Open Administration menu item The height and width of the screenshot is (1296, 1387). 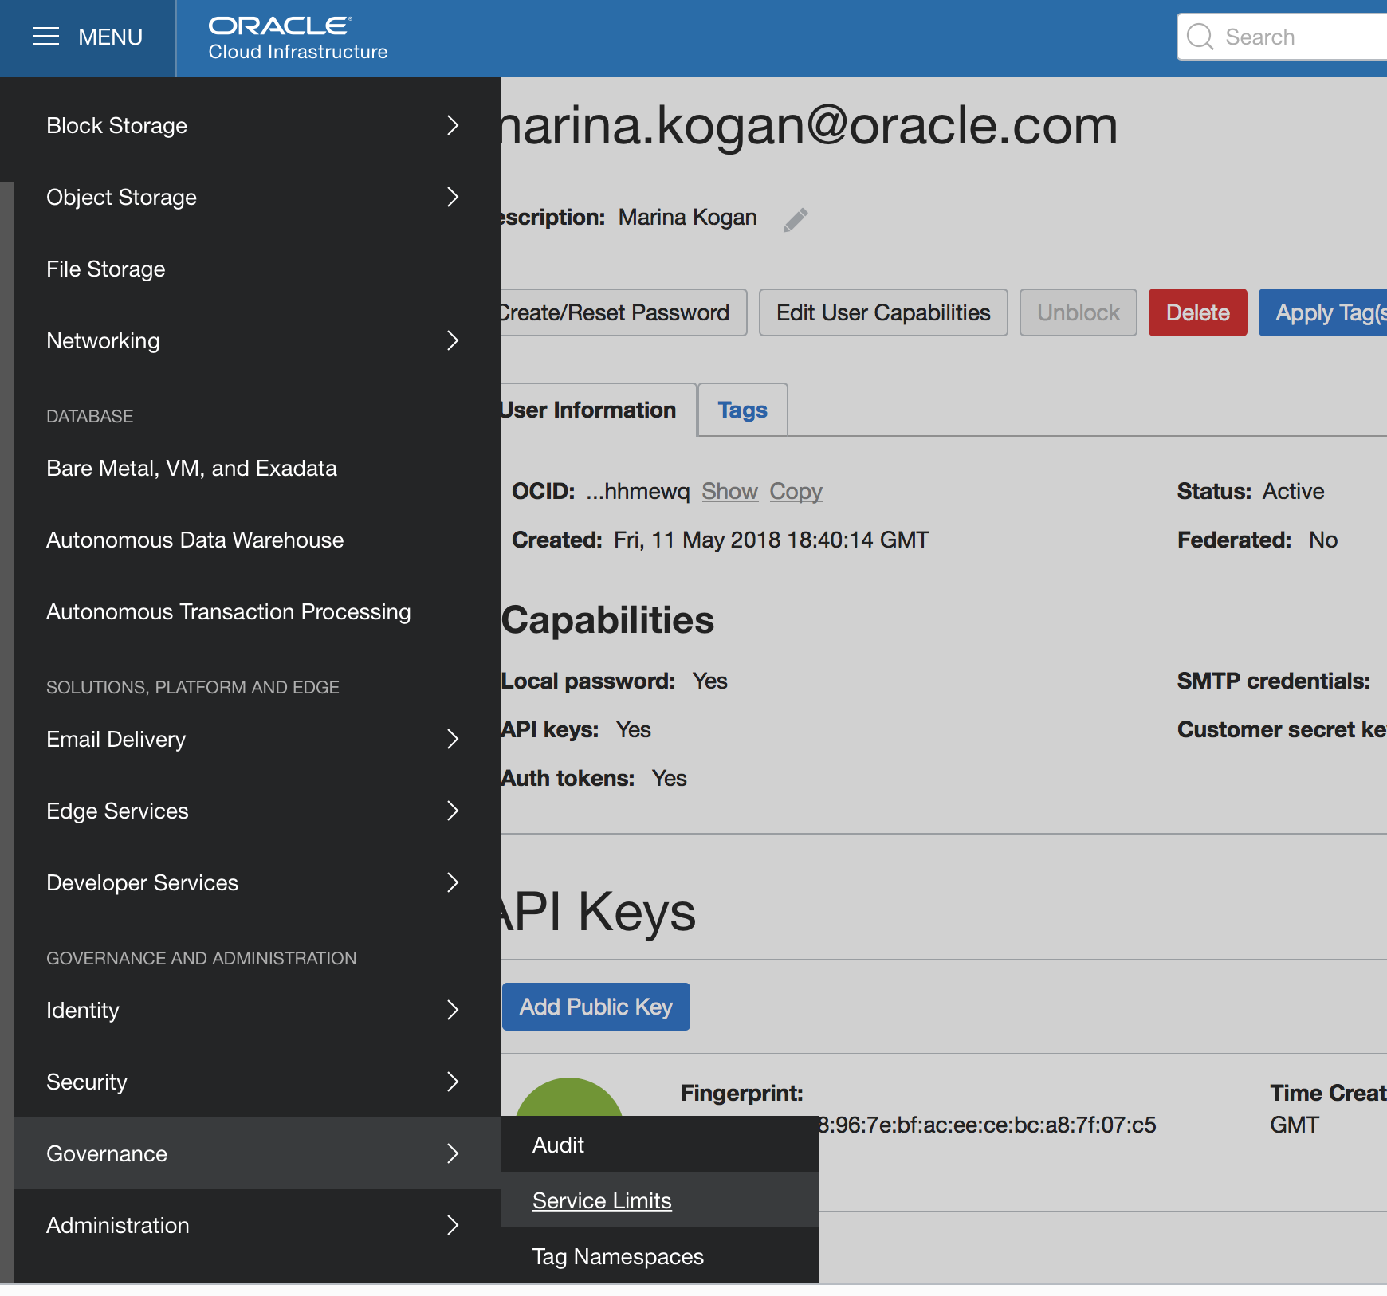pos(257,1225)
